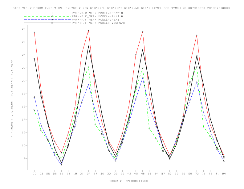The image size is (244, 189).
Task: Click x-axis tick label 21
Action: pos(82,174)
